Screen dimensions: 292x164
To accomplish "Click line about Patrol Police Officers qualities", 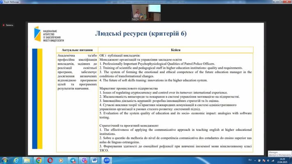I will 157,64.
